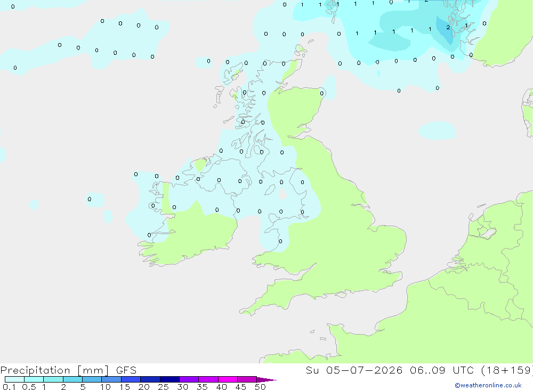Click the 1–2 mm legend color swatch

pyautogui.click(x=53, y=379)
